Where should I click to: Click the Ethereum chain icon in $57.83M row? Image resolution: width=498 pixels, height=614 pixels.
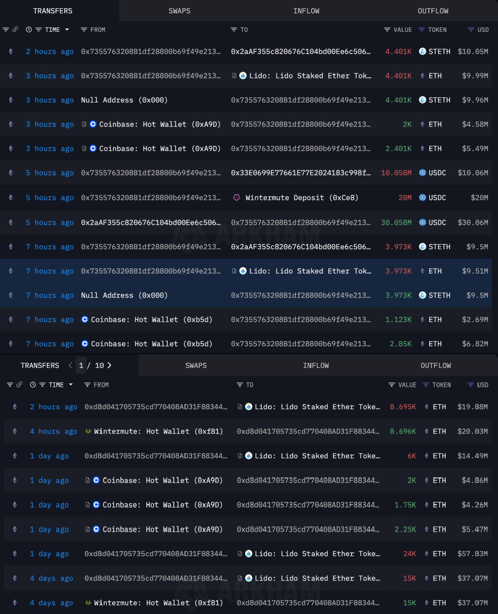point(15,553)
